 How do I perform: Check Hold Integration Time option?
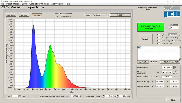click(158, 41)
